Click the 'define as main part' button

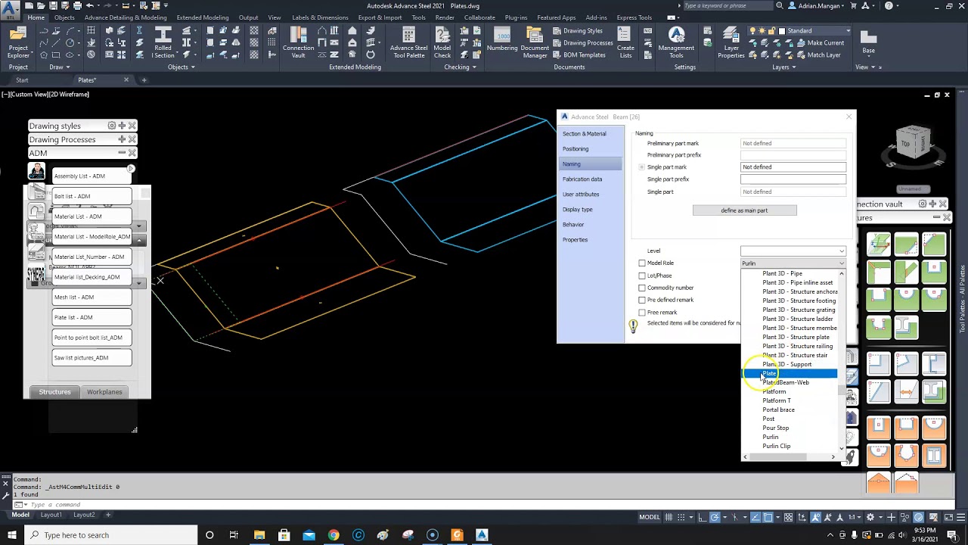[744, 210]
